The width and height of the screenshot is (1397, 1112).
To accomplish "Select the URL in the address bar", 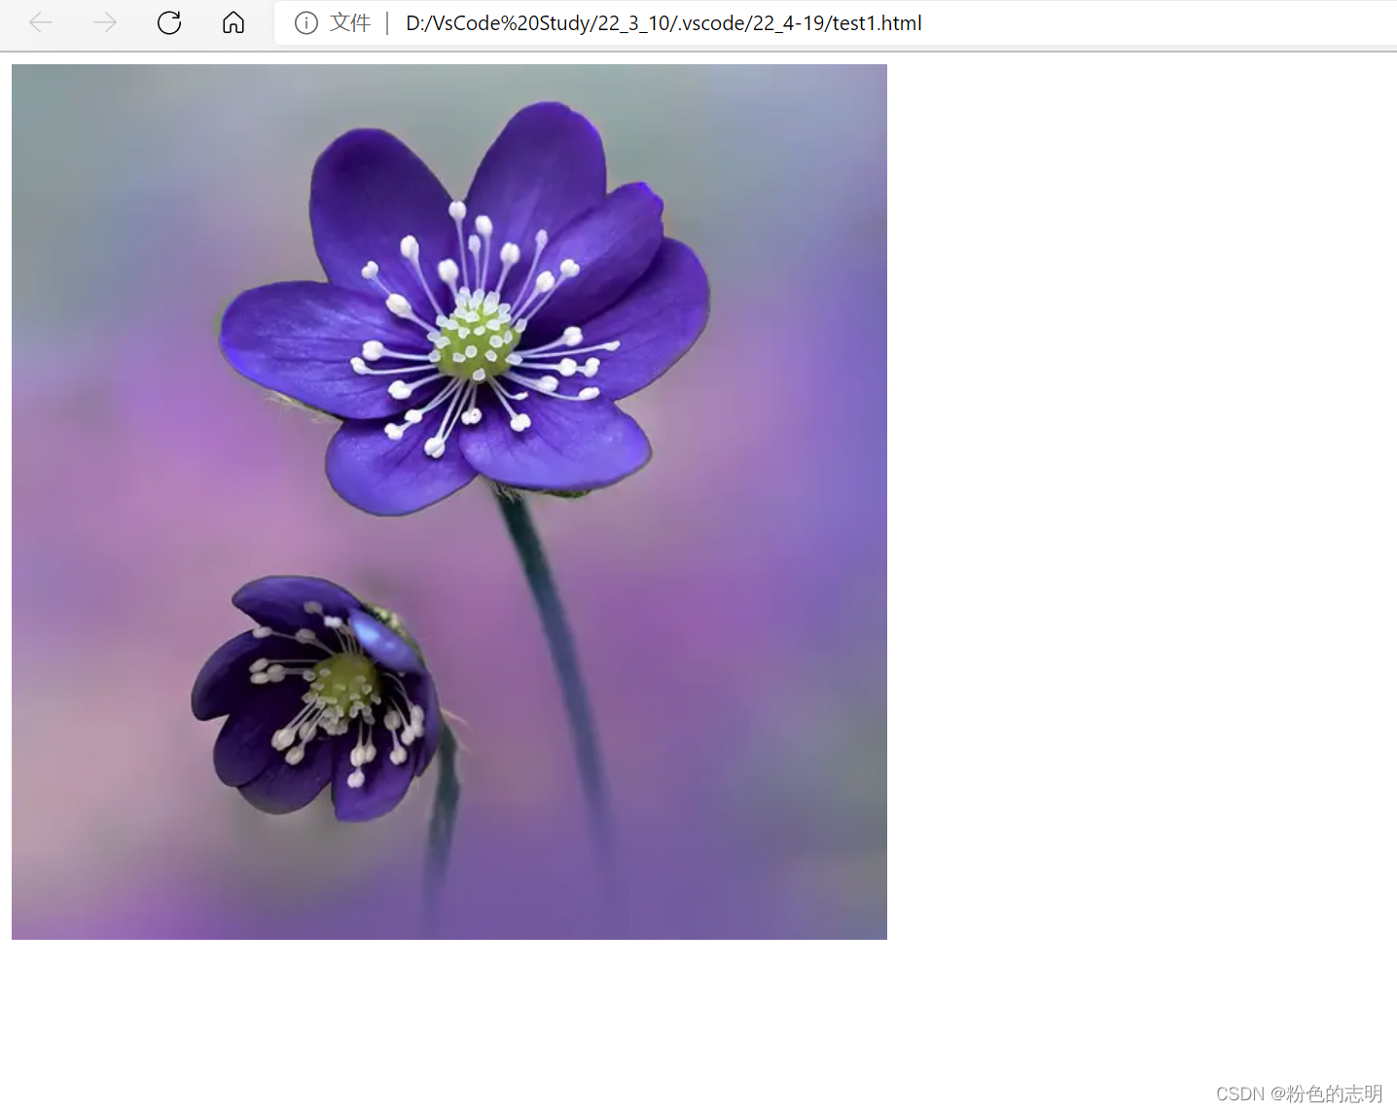I will pos(663,22).
